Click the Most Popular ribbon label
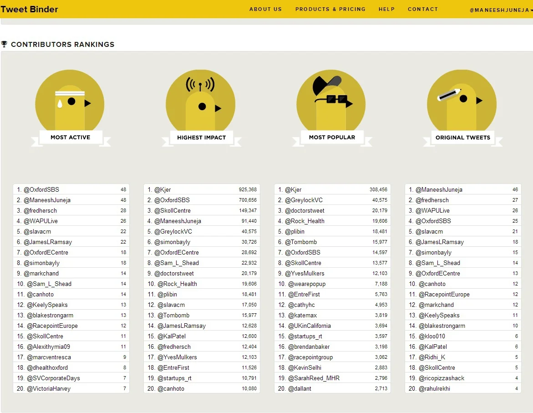The image size is (533, 413). pos(332,138)
